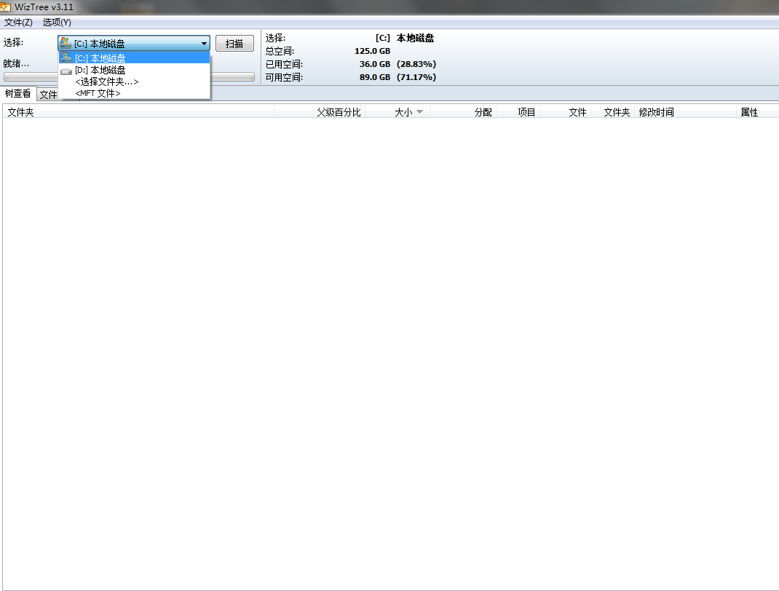Screen dimensions: 779x591
Task: Click the 扫描 scan button
Action: pos(234,44)
